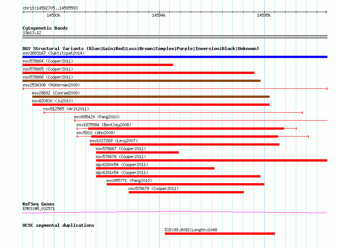The width and height of the screenshot is (338, 248).
Task: Click the 14594k ruler tick label
Action: [159, 15]
